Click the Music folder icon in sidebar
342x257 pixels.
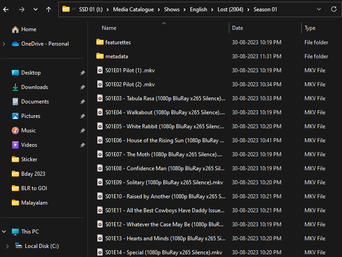(x=15, y=131)
